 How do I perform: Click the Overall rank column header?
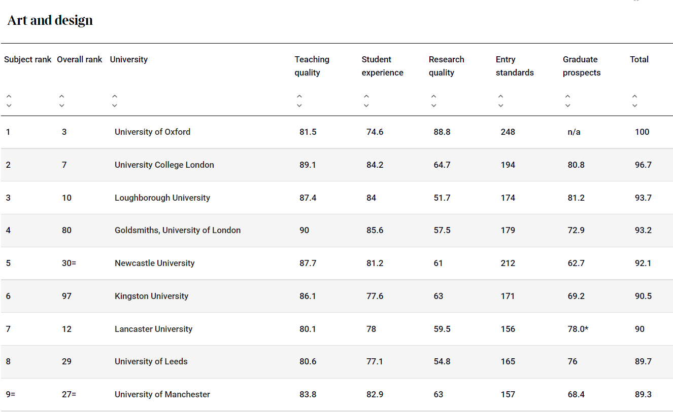(x=80, y=59)
